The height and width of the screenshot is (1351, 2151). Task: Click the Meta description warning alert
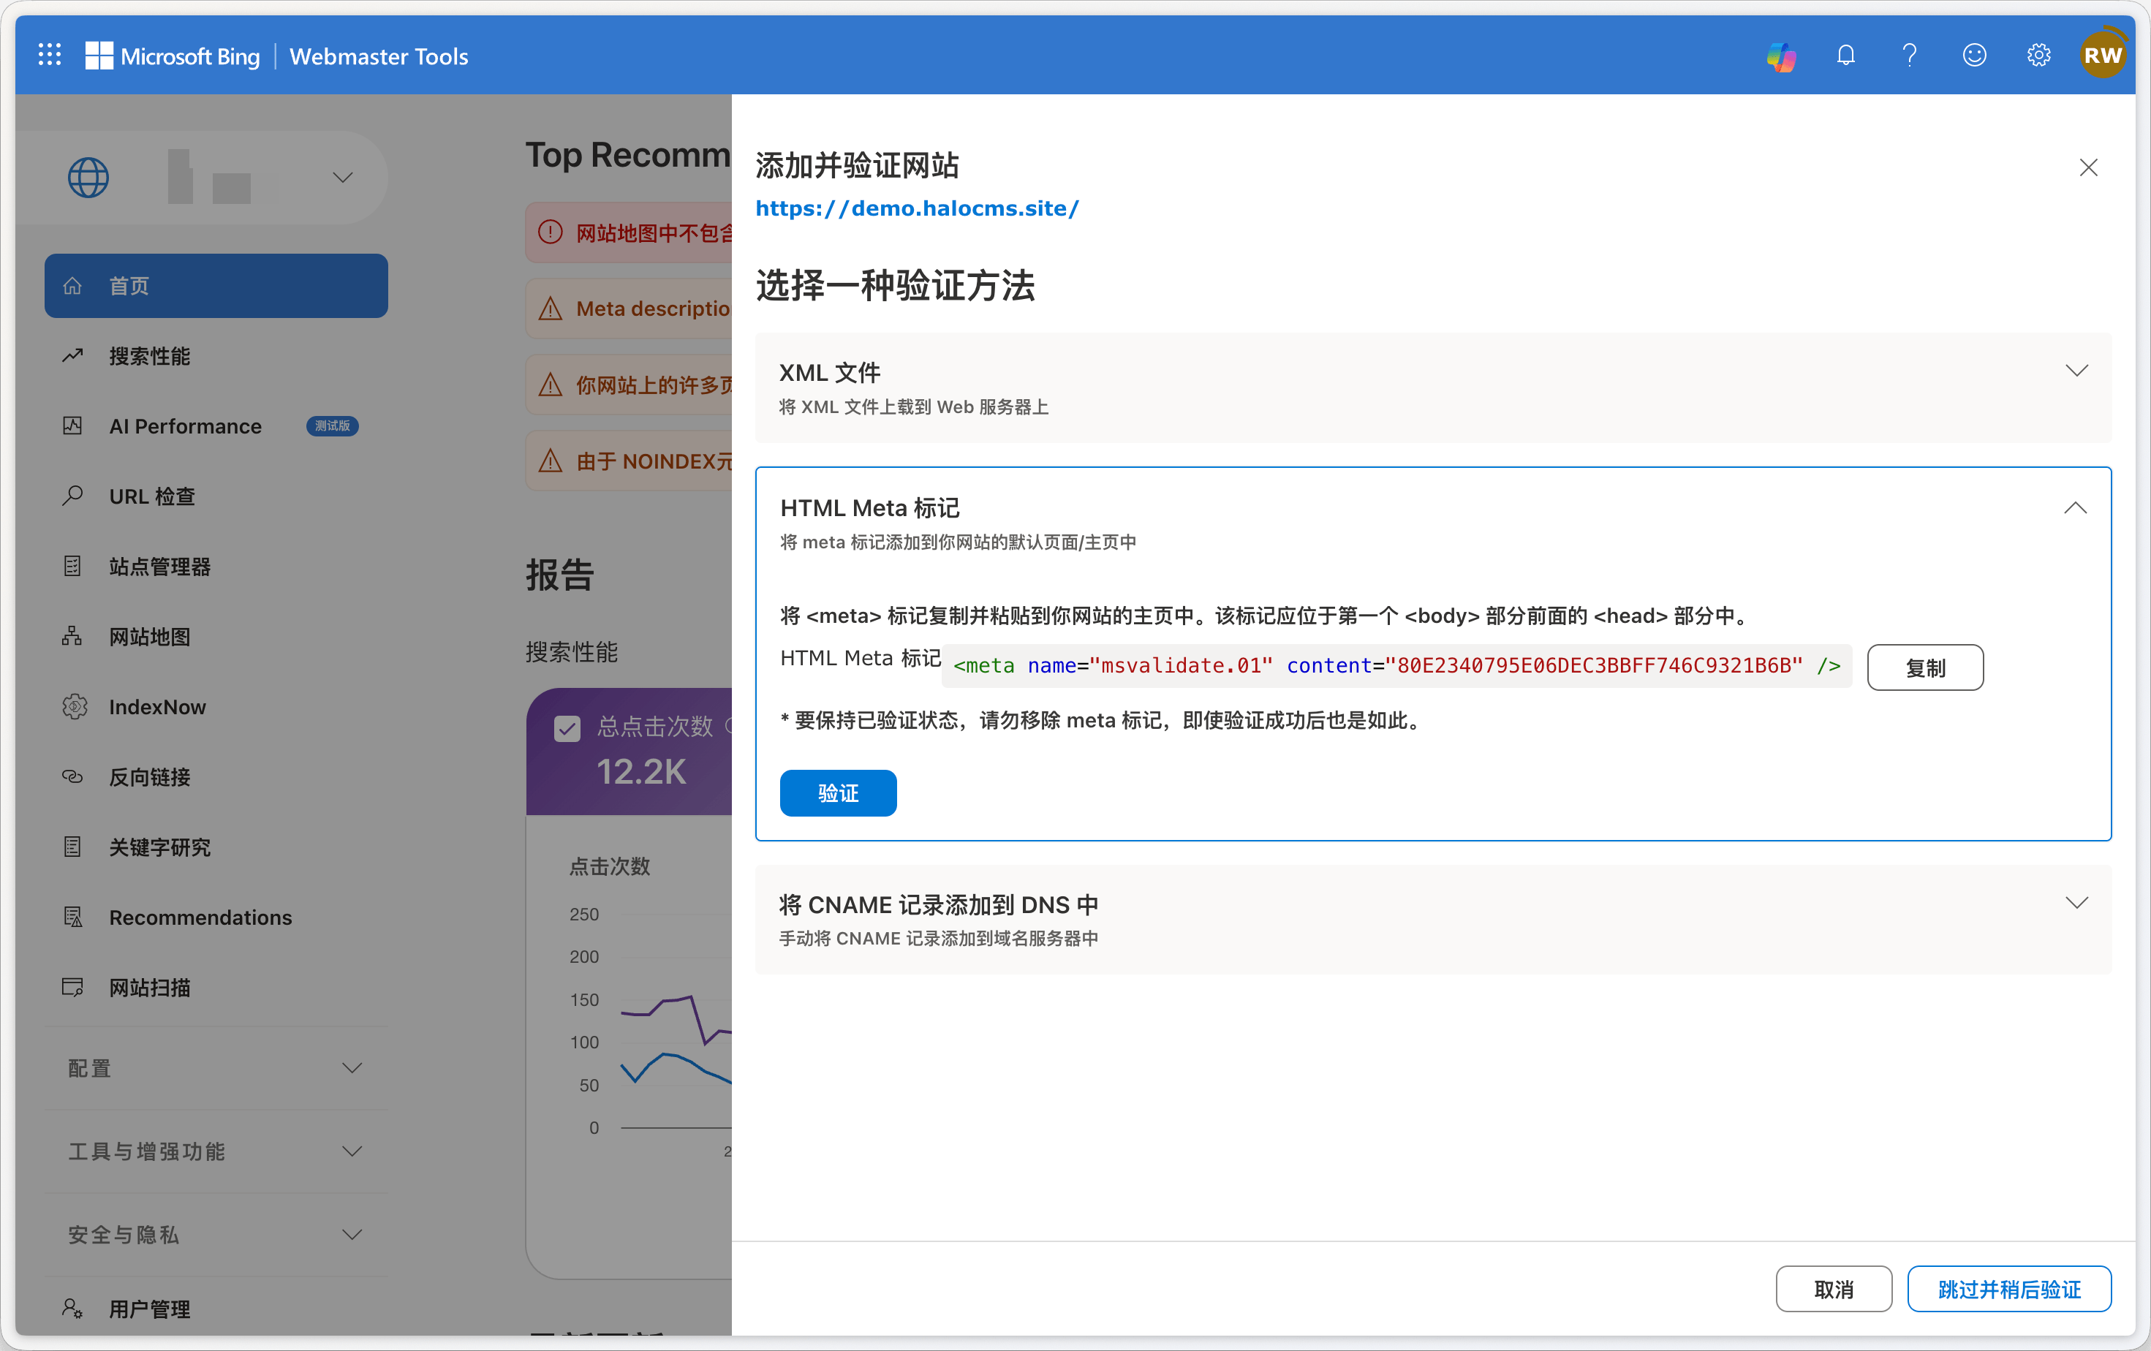coord(629,308)
